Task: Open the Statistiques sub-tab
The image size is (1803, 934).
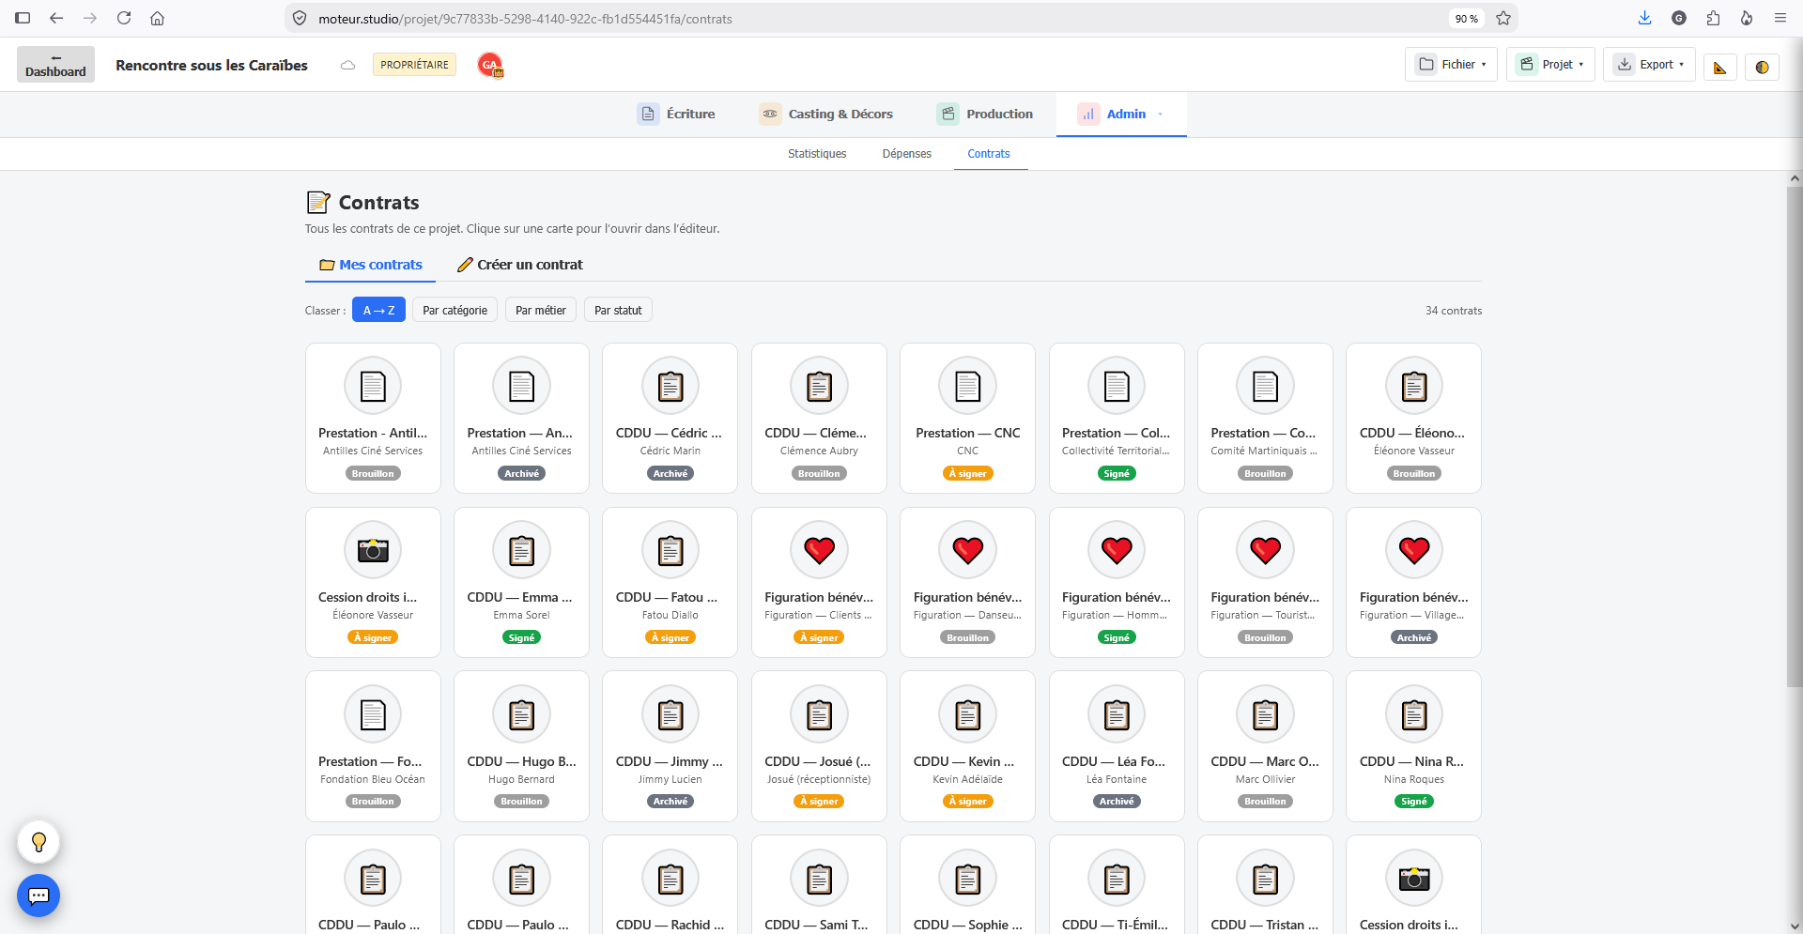Action: coord(817,154)
